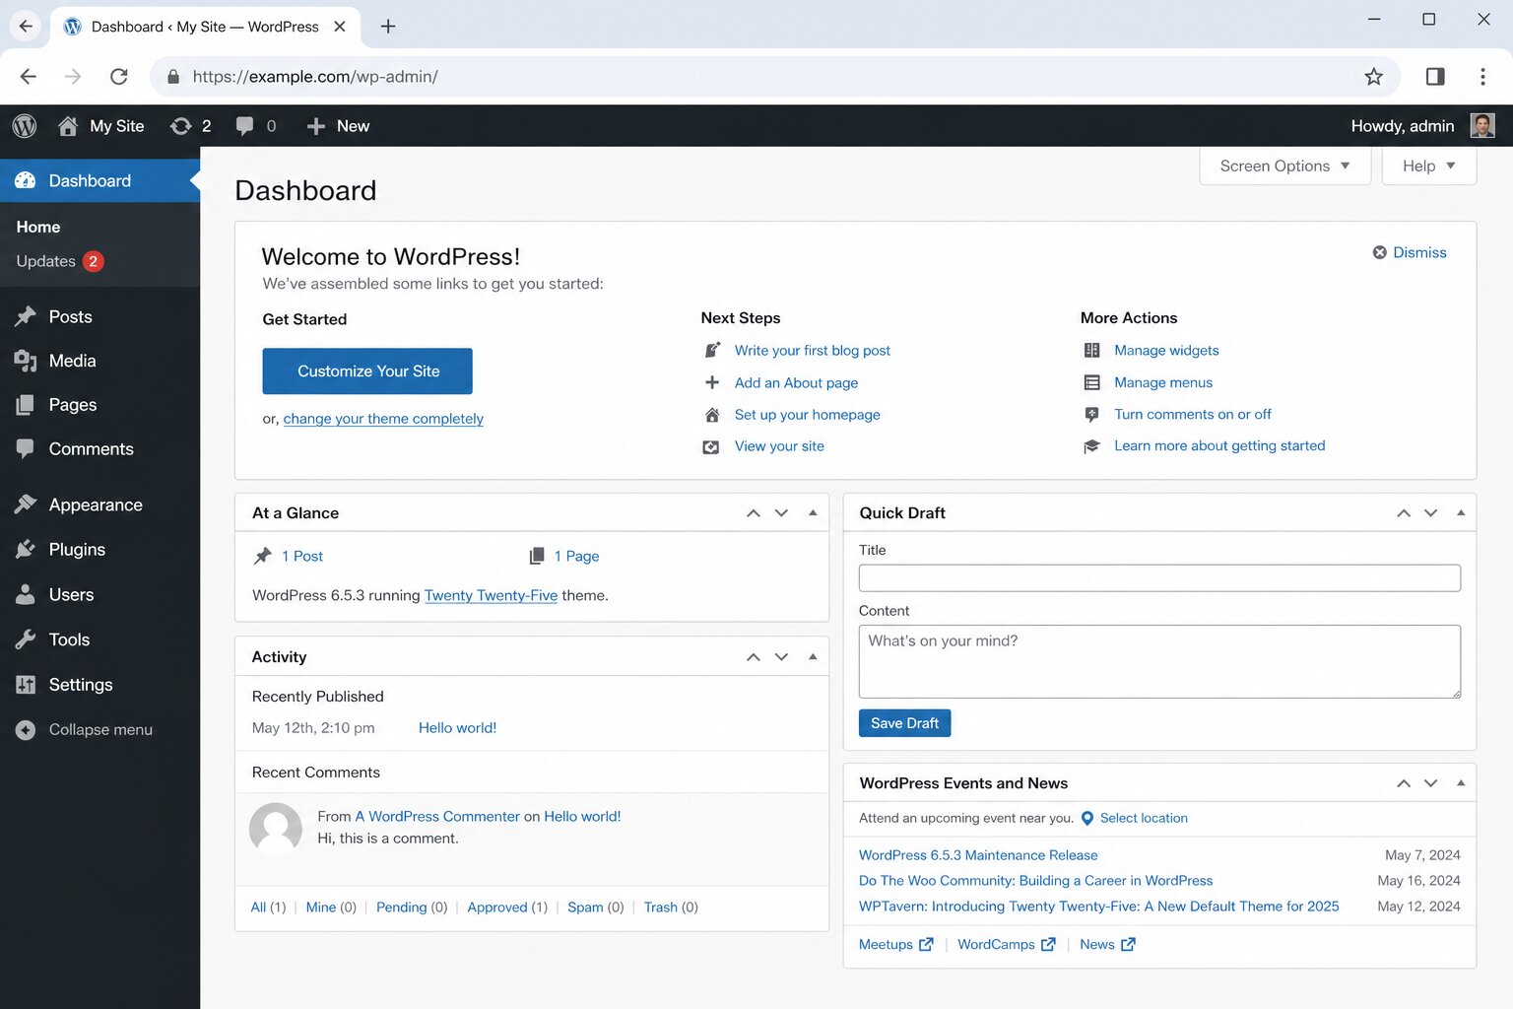Filter comments by Pending link

401,908
